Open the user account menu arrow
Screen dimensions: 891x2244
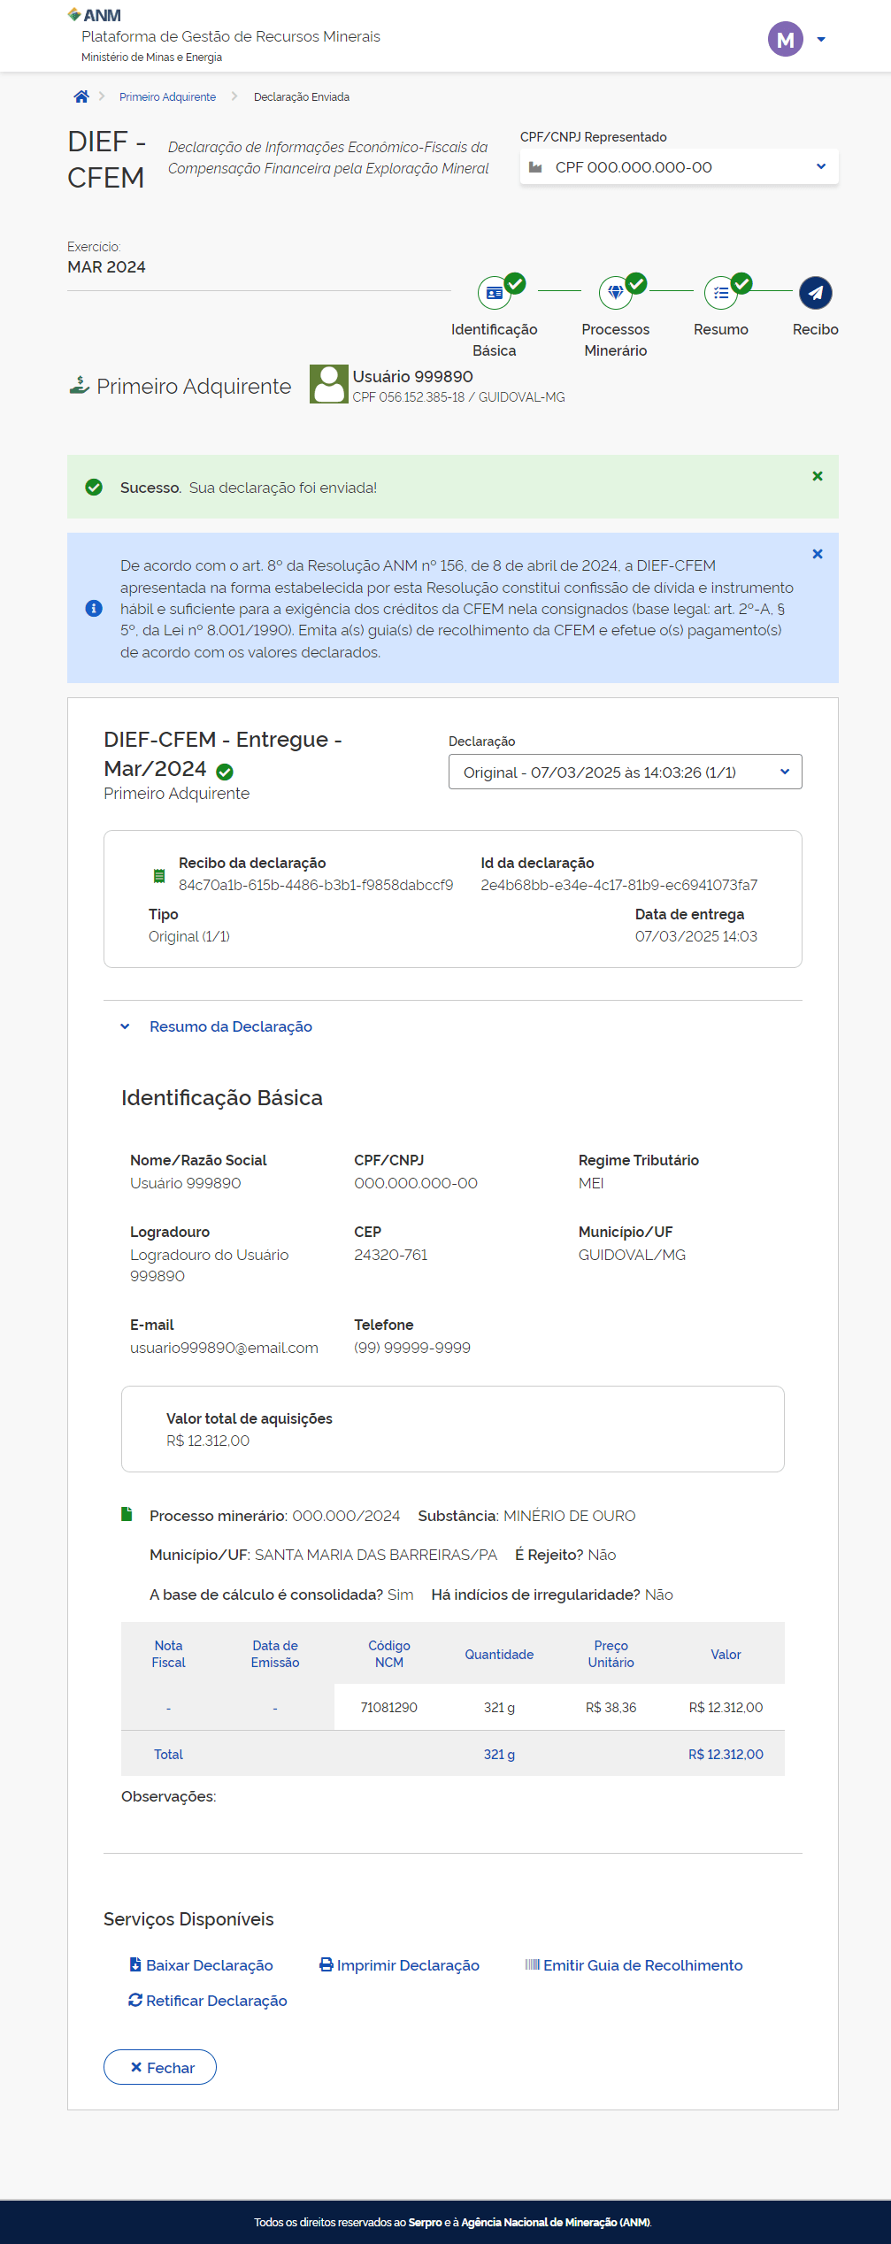tap(821, 40)
